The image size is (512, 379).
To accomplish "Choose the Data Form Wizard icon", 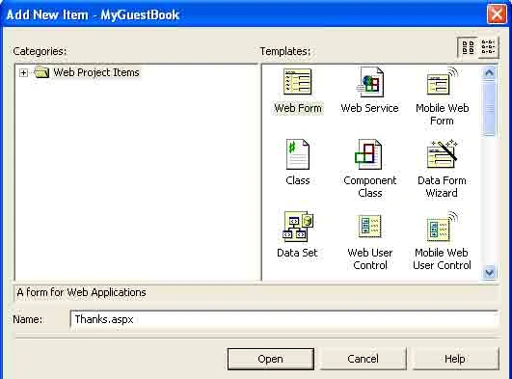I will pyautogui.click(x=443, y=154).
